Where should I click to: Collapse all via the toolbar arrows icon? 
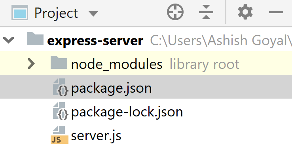pos(206,12)
